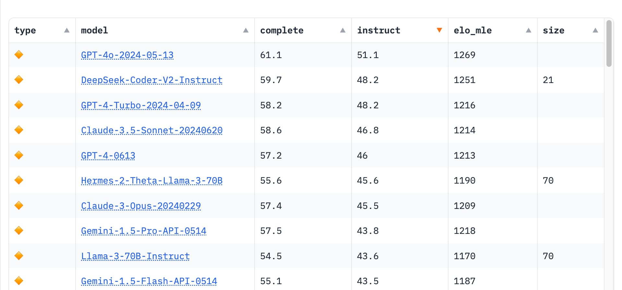
Task: Select the complete score 59.7
Action: click(x=271, y=80)
